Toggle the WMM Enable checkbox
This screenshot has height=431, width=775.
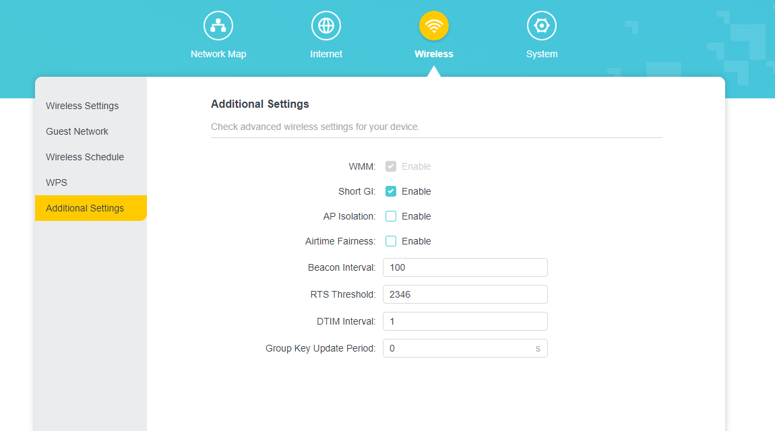tap(391, 166)
